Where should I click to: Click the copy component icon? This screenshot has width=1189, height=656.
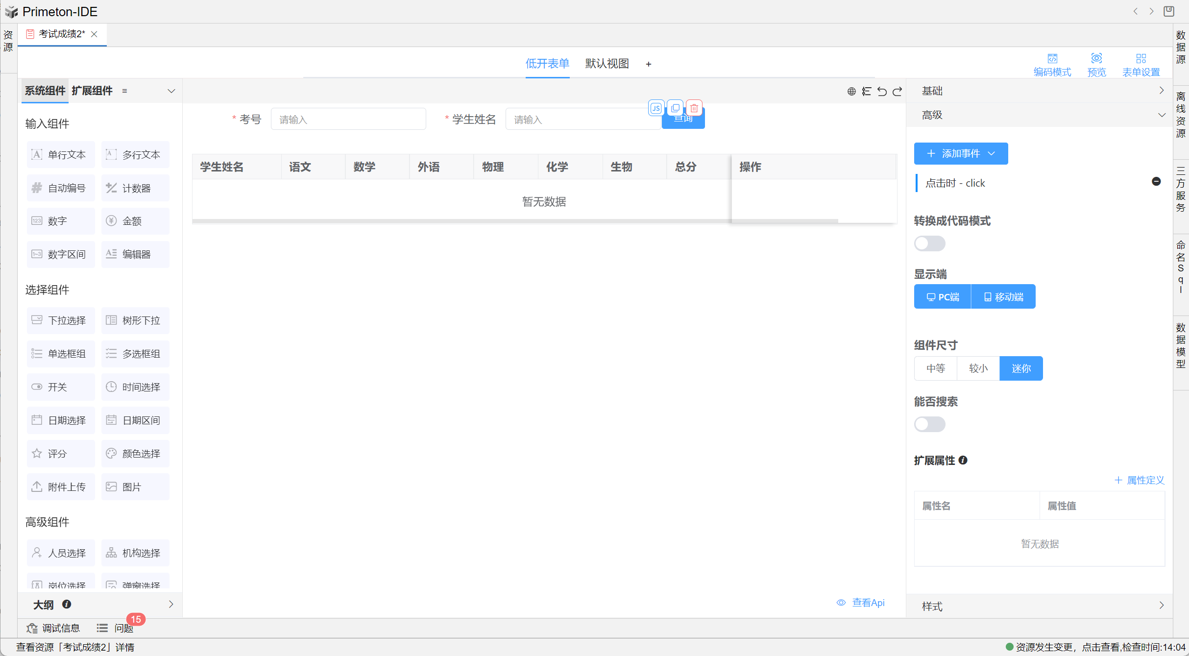coord(675,108)
